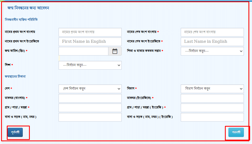
Task: Focus the বাসা ও সড়ক (ইংরেজি) field
Action: (x=212, y=117)
